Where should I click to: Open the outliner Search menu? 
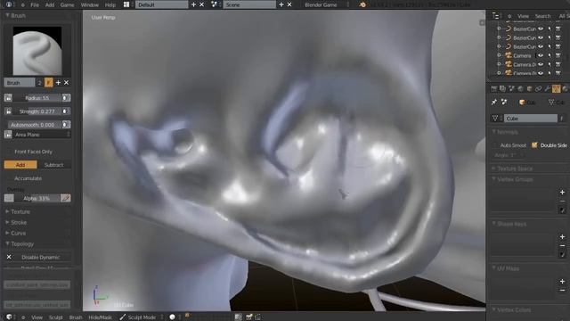coord(542,16)
